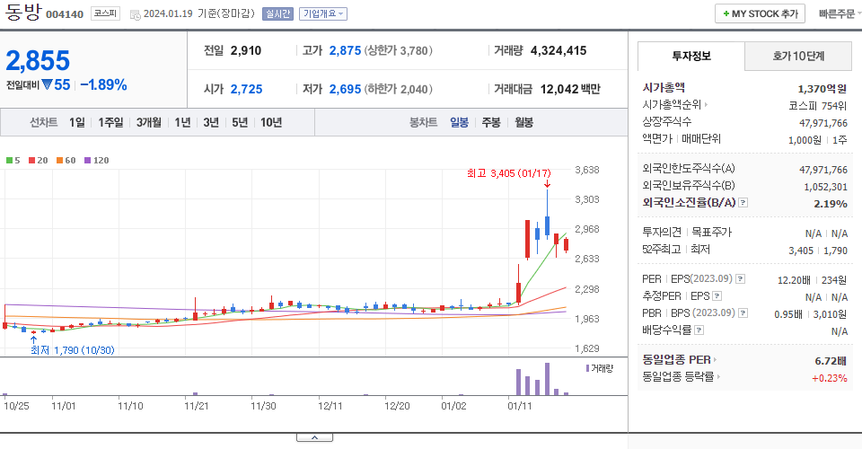Click the 외국인소진율 value 2.19%
The image size is (862, 449).
pyautogui.click(x=830, y=204)
